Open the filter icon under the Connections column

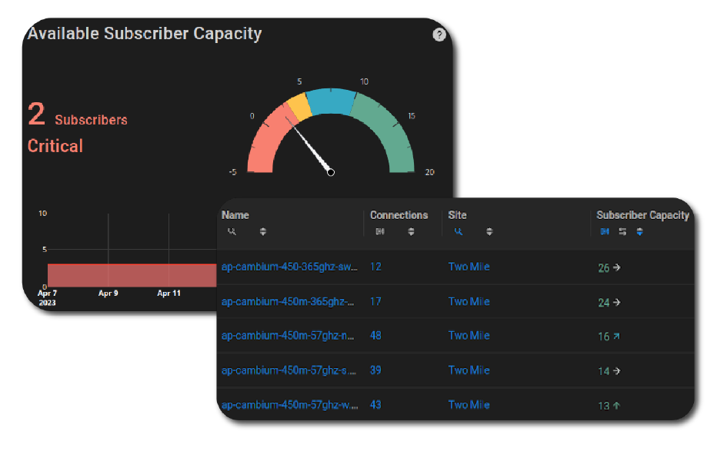(380, 230)
